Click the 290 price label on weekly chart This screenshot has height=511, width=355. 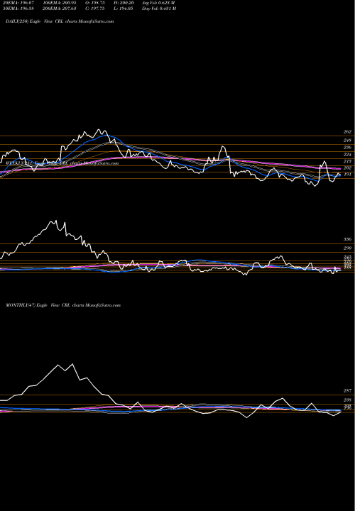tap(347, 248)
